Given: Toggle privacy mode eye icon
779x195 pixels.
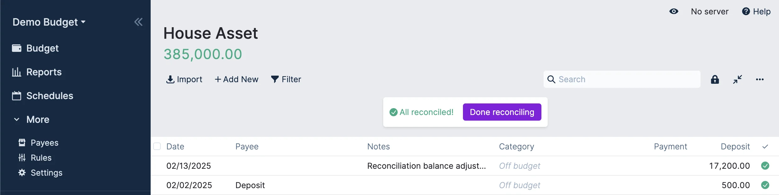Looking at the screenshot, I should (x=674, y=12).
